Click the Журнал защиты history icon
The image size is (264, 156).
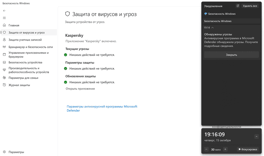click(5, 85)
